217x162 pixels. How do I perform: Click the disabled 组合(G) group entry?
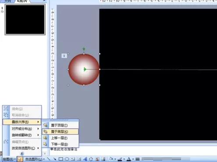pyautogui.click(x=22, y=109)
